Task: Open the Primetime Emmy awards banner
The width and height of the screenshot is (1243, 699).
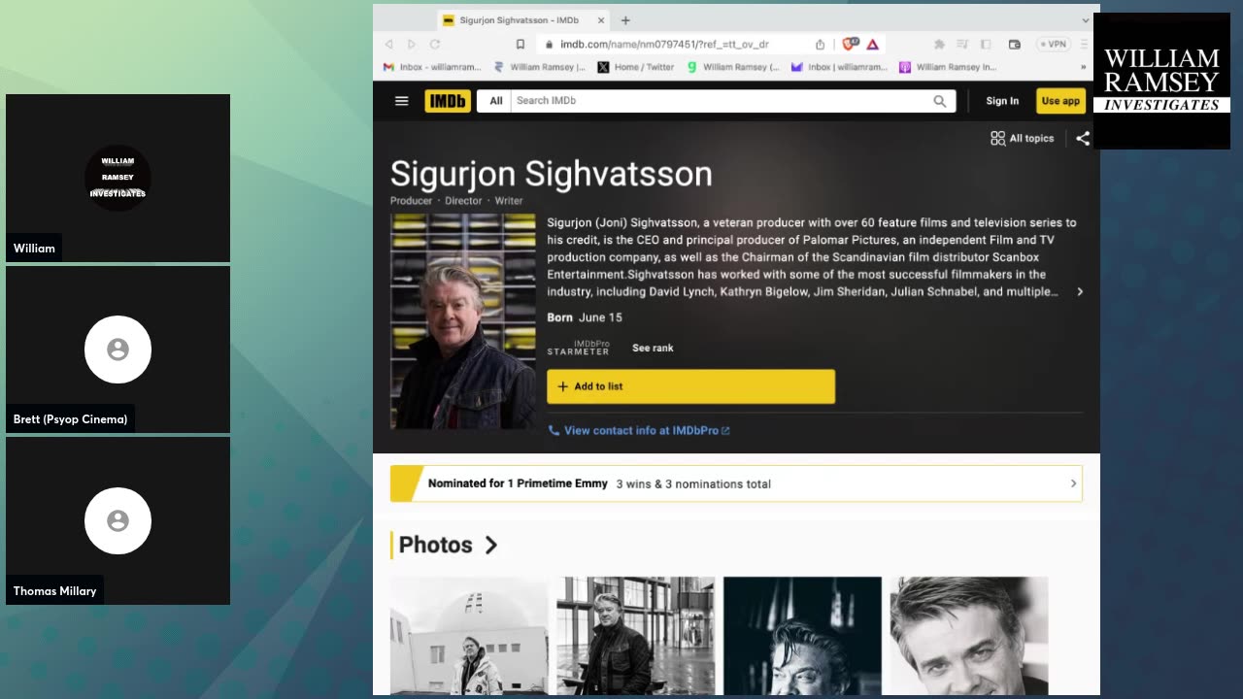Action: point(736,483)
